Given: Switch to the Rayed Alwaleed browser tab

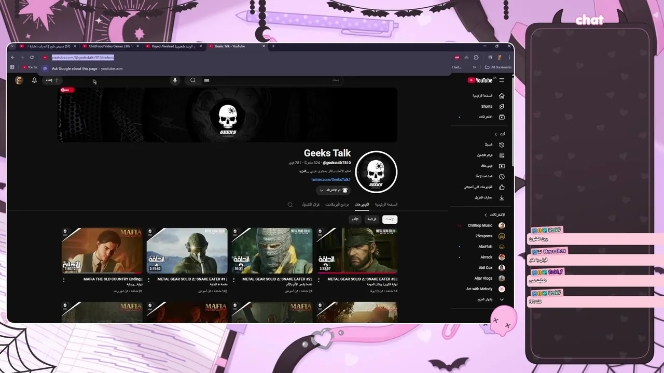Looking at the screenshot, I should coord(173,46).
